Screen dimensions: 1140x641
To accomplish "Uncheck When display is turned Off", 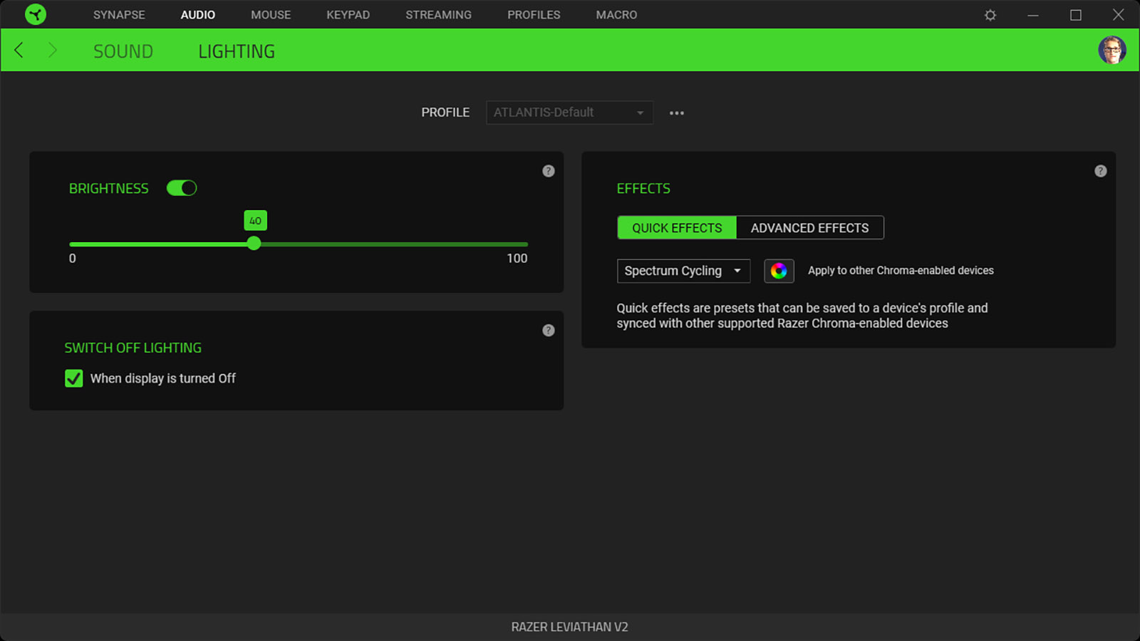I will (74, 378).
